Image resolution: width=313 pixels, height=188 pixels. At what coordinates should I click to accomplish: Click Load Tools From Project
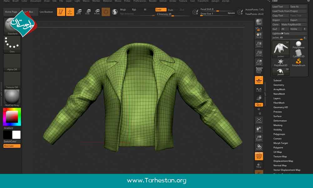289,11
